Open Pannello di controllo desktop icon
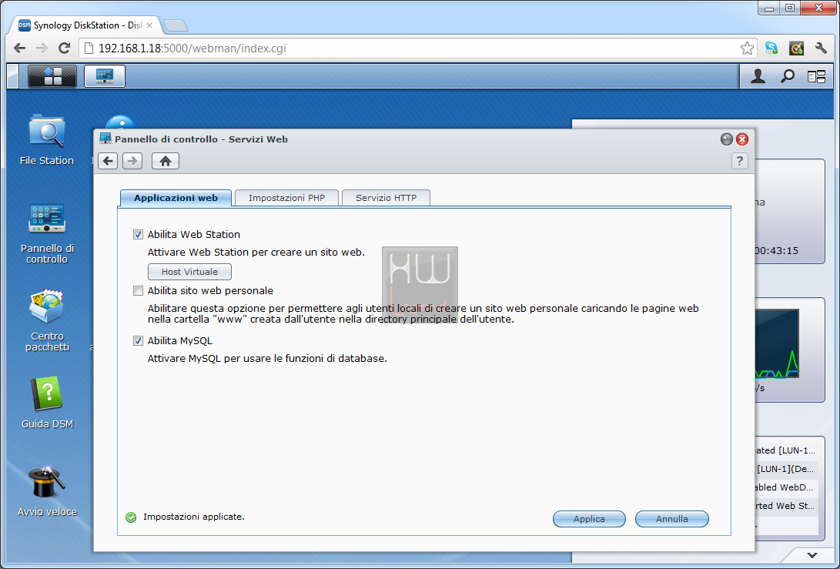 point(47,233)
